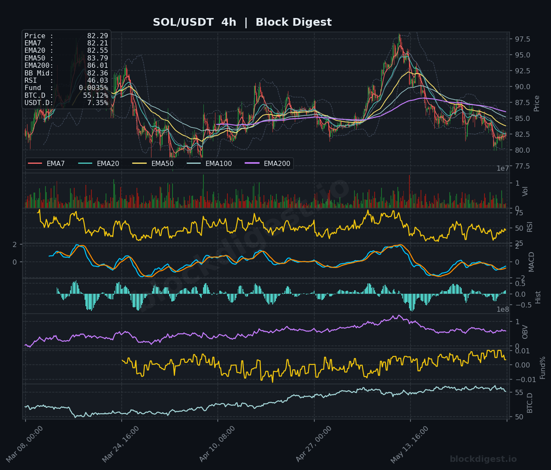Click the BB Mid 82.36 info row
This screenshot has width=551, height=470.
(x=66, y=73)
